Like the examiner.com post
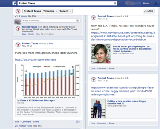Viewport: 160px width, 129px height. click(x=93, y=123)
